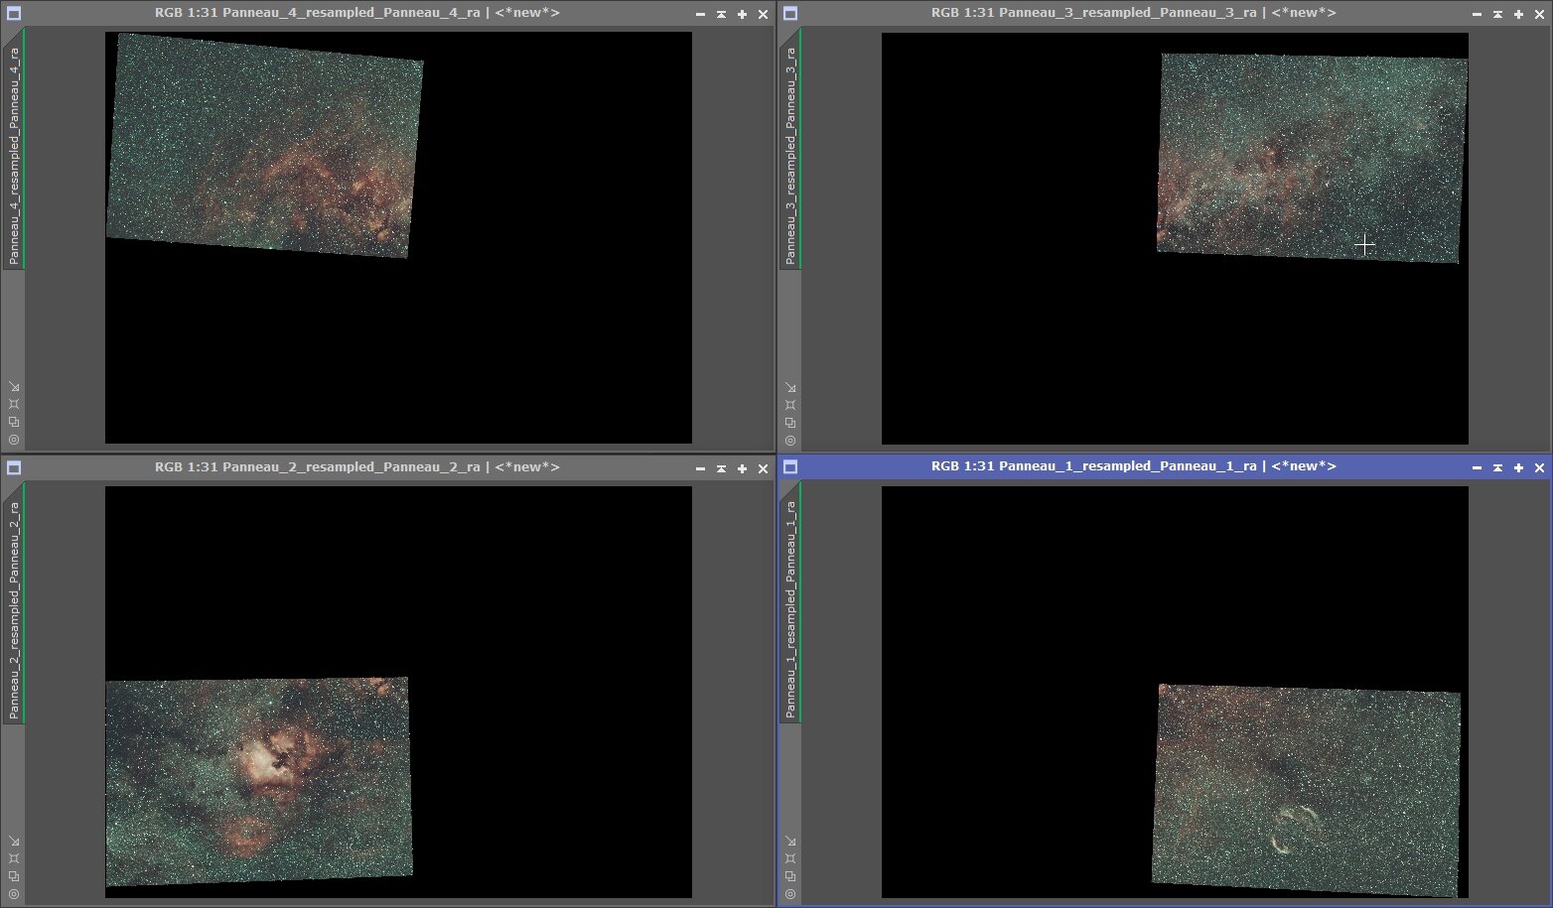Click overlapping-squares duplicate icon in Panneau_1 window
The image size is (1553, 908).
tap(790, 876)
